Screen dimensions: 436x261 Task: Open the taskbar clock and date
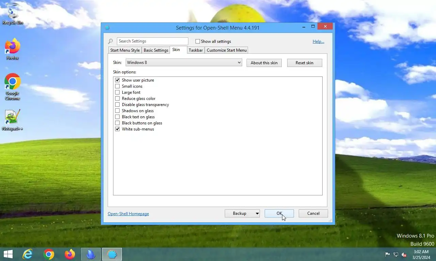[421, 255]
